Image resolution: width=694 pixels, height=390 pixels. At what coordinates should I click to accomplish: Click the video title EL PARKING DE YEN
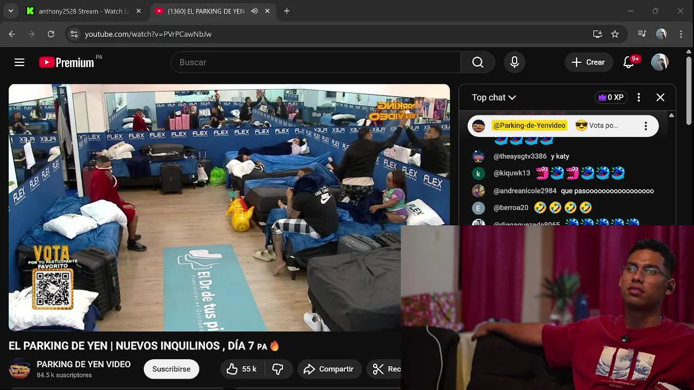click(x=144, y=346)
